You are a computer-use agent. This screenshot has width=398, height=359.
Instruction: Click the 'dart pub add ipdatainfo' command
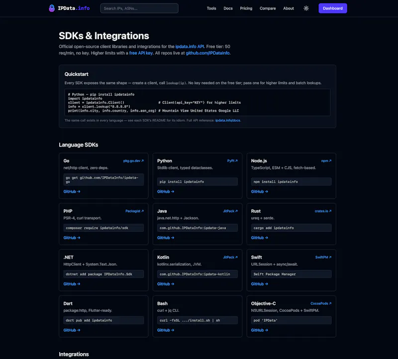(x=103, y=320)
